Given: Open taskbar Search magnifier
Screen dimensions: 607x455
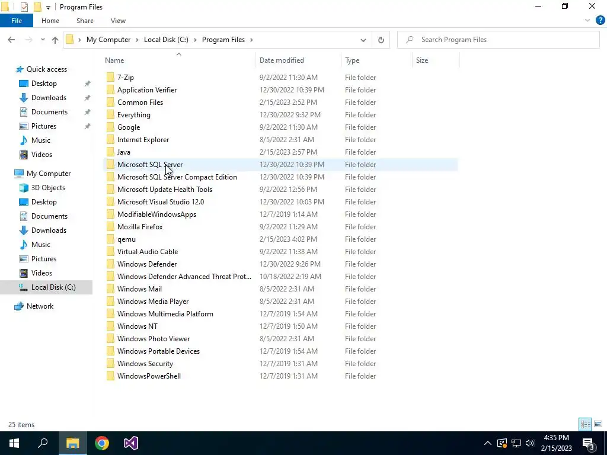Looking at the screenshot, I should pyautogui.click(x=43, y=443).
